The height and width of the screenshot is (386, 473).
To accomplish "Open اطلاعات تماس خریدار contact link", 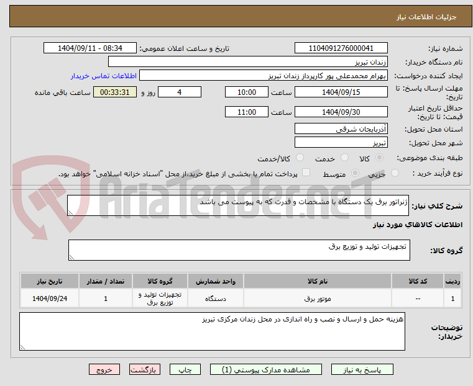I will 104,76.
